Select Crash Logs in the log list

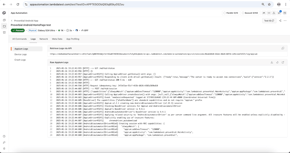point(20,60)
